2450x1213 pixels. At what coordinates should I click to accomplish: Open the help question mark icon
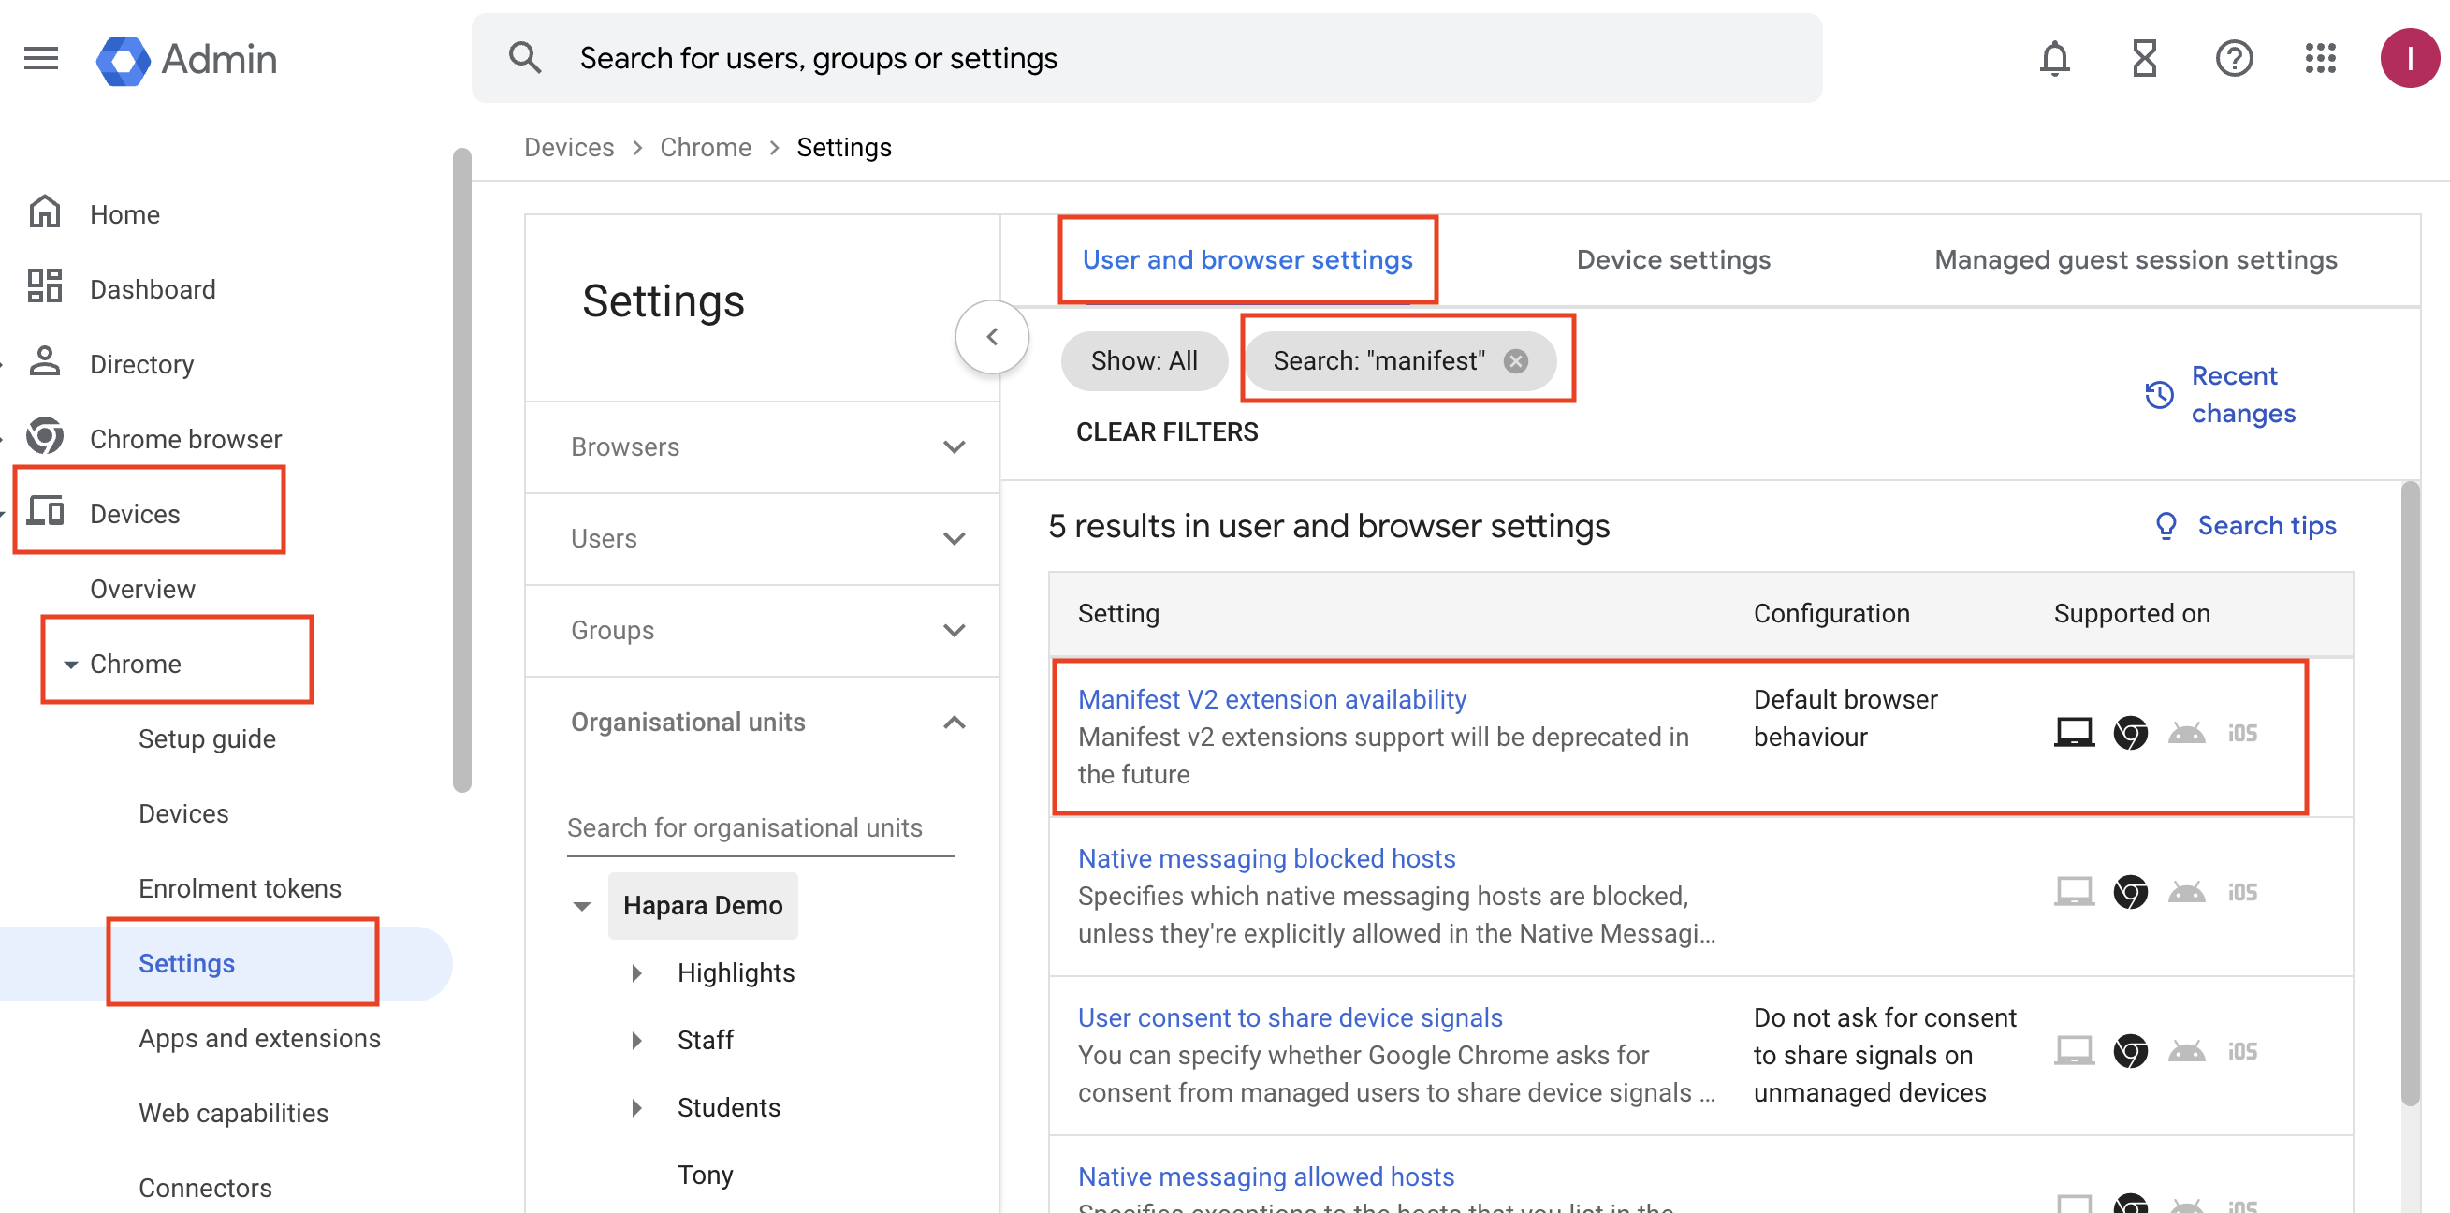[x=2233, y=59]
